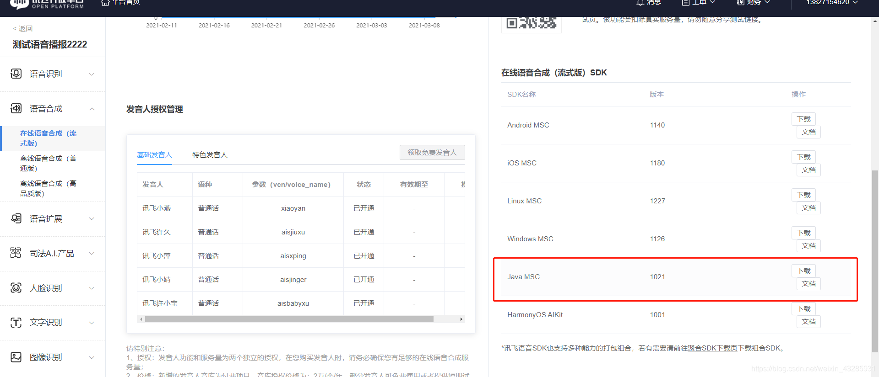Expand the 人脸识别 menu chevron
The height and width of the screenshot is (377, 879).
click(92, 288)
